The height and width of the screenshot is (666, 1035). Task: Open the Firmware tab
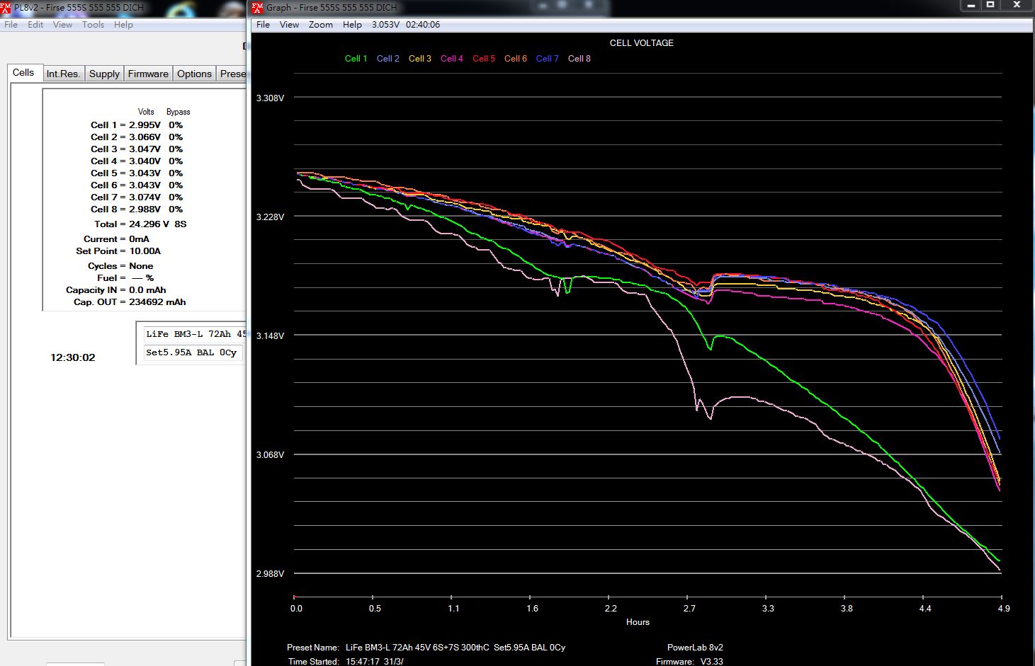coord(148,74)
